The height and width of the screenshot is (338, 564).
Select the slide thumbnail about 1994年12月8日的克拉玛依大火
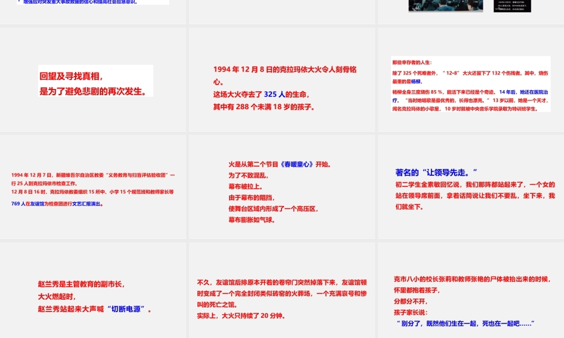coord(281,79)
